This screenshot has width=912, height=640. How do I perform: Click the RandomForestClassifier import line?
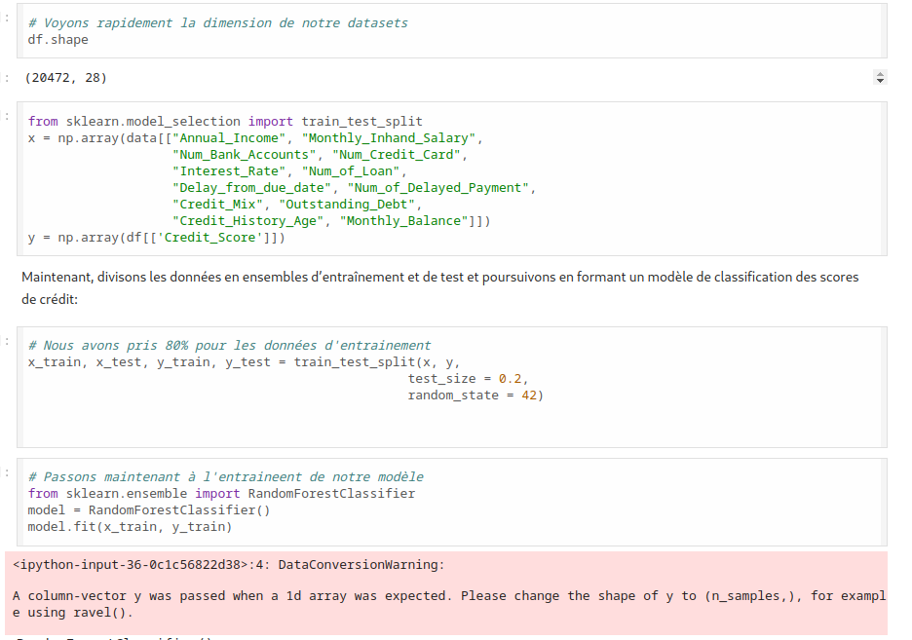221,494
